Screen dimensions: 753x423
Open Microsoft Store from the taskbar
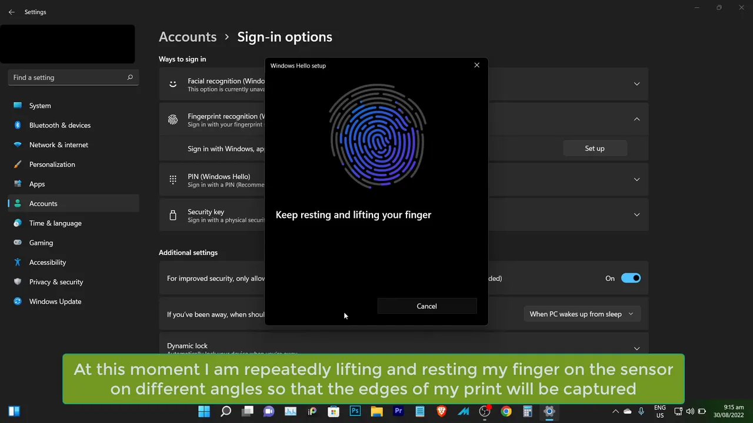334,411
